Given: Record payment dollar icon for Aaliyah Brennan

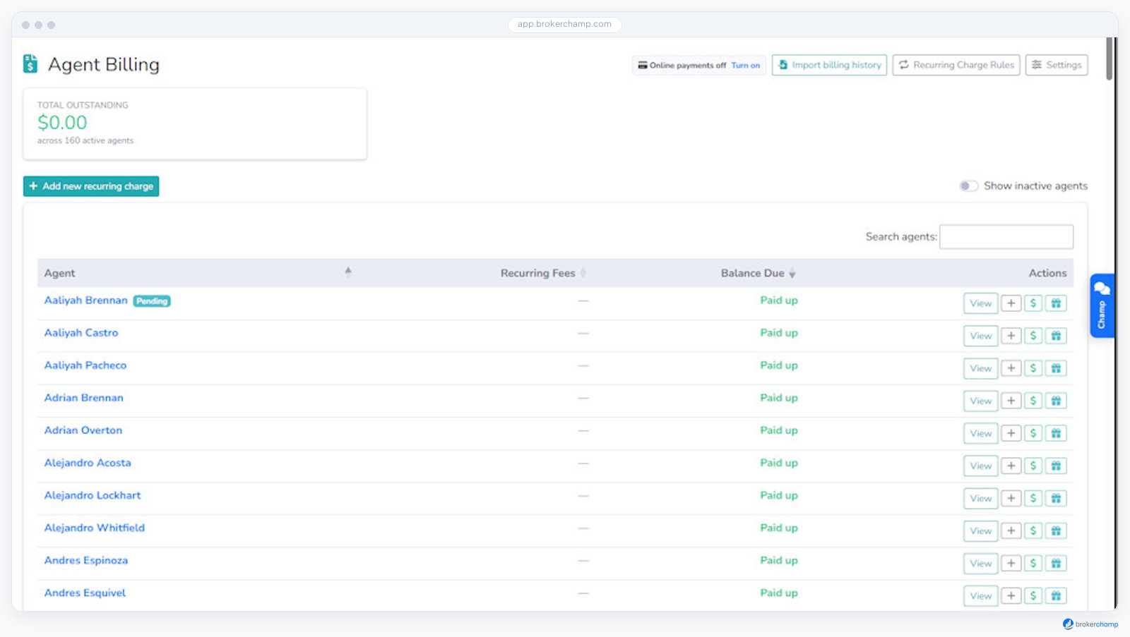Looking at the screenshot, I should pos(1033,303).
